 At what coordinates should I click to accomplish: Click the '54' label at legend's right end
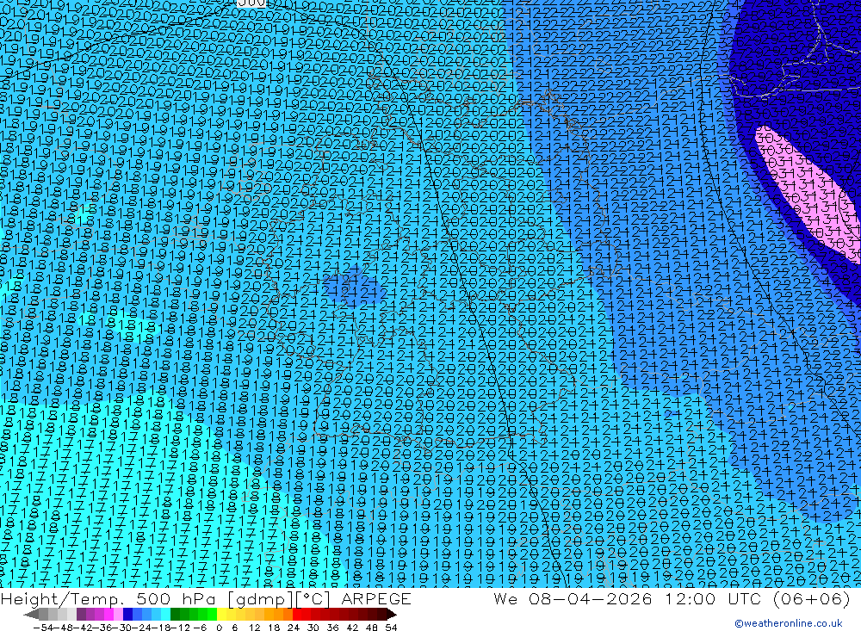coord(391,628)
